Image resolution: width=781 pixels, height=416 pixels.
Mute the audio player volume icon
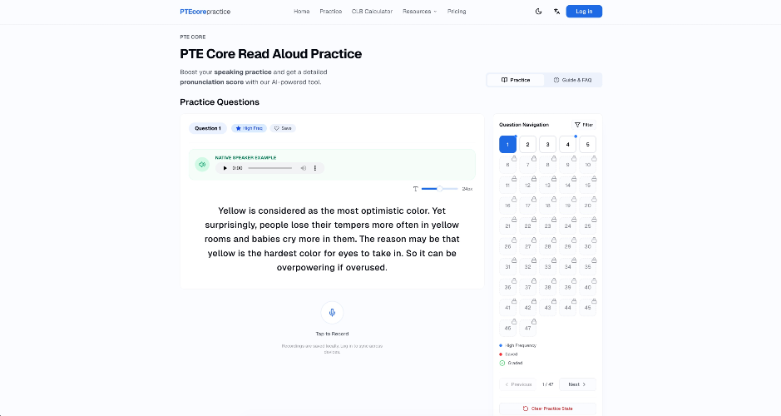(x=303, y=168)
